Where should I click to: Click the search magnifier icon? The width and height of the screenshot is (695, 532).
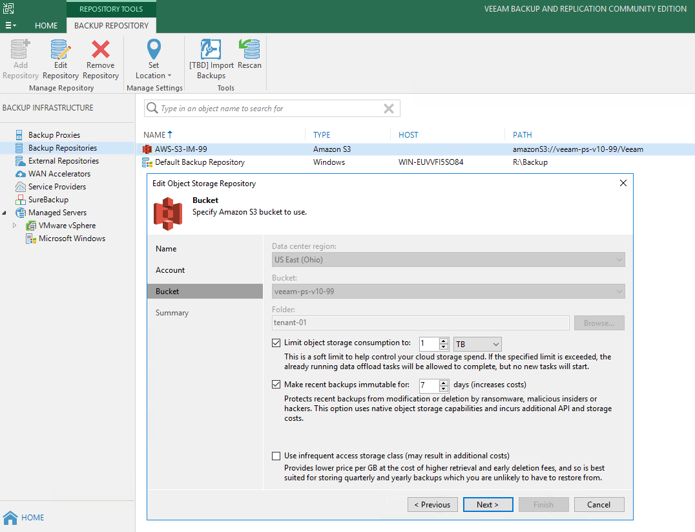click(152, 108)
